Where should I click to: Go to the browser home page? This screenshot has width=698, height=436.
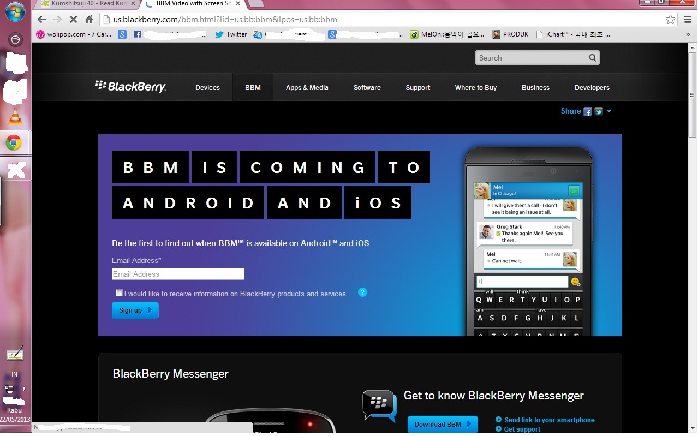(89, 20)
